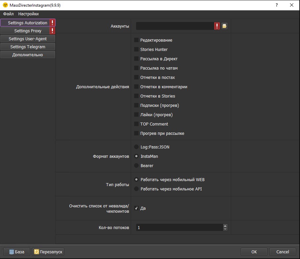300x259 pixels.
Task: Click the Перезапуск button
Action: pos(48,252)
